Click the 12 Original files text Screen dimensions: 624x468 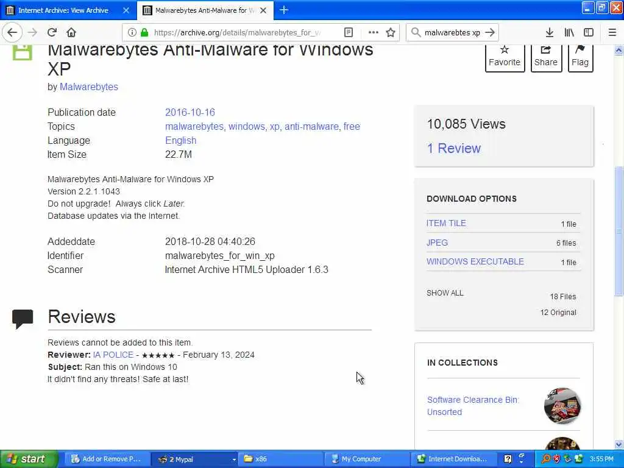point(558,313)
